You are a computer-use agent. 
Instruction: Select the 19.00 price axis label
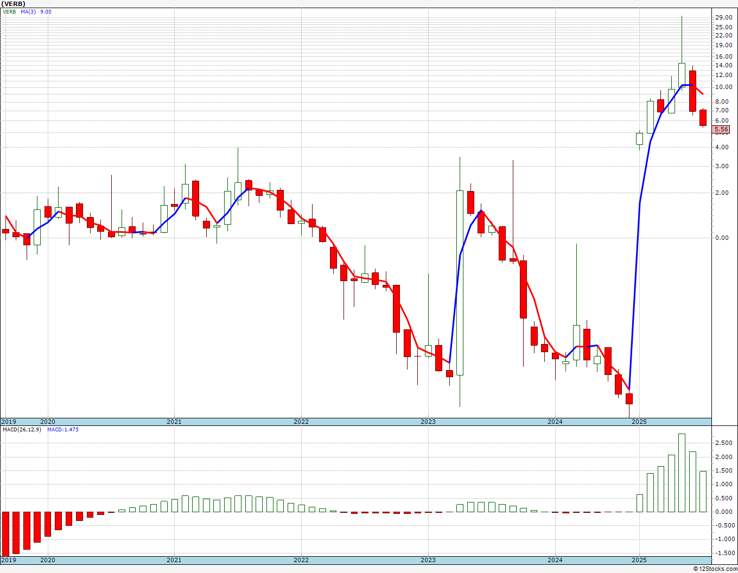coord(724,45)
